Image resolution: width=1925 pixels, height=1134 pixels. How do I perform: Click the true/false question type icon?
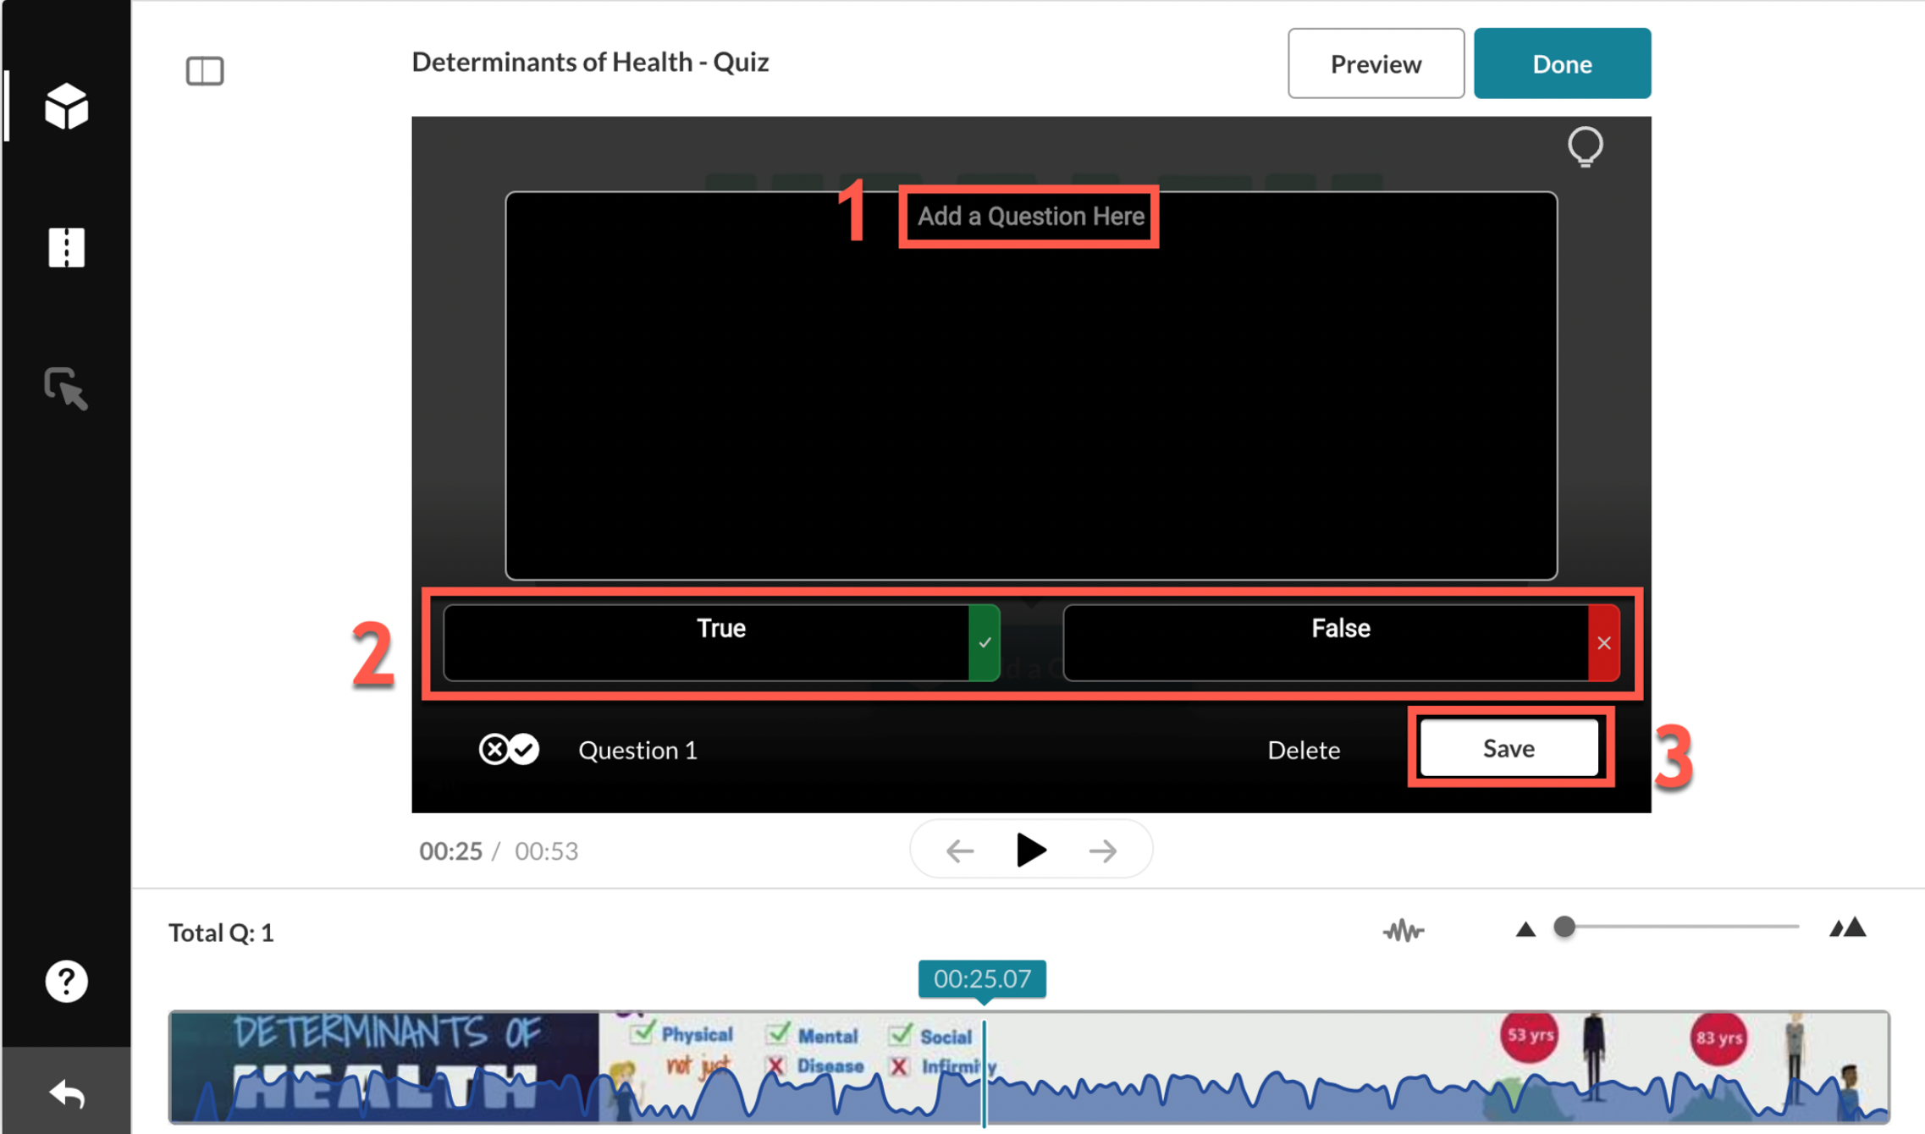[509, 750]
